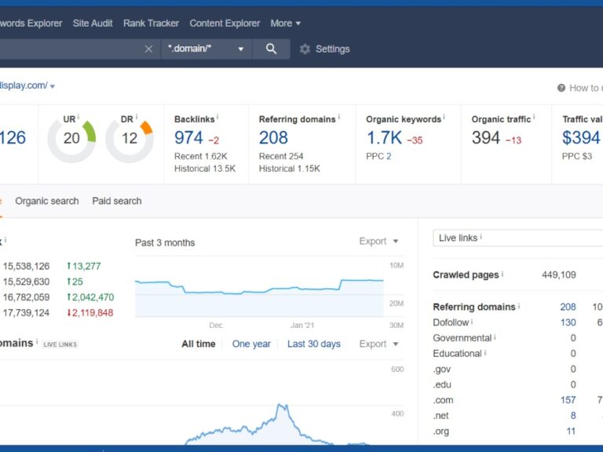Click Crawled pages value 449,109
Screen dimensions: 603x452
pyautogui.click(x=559, y=275)
